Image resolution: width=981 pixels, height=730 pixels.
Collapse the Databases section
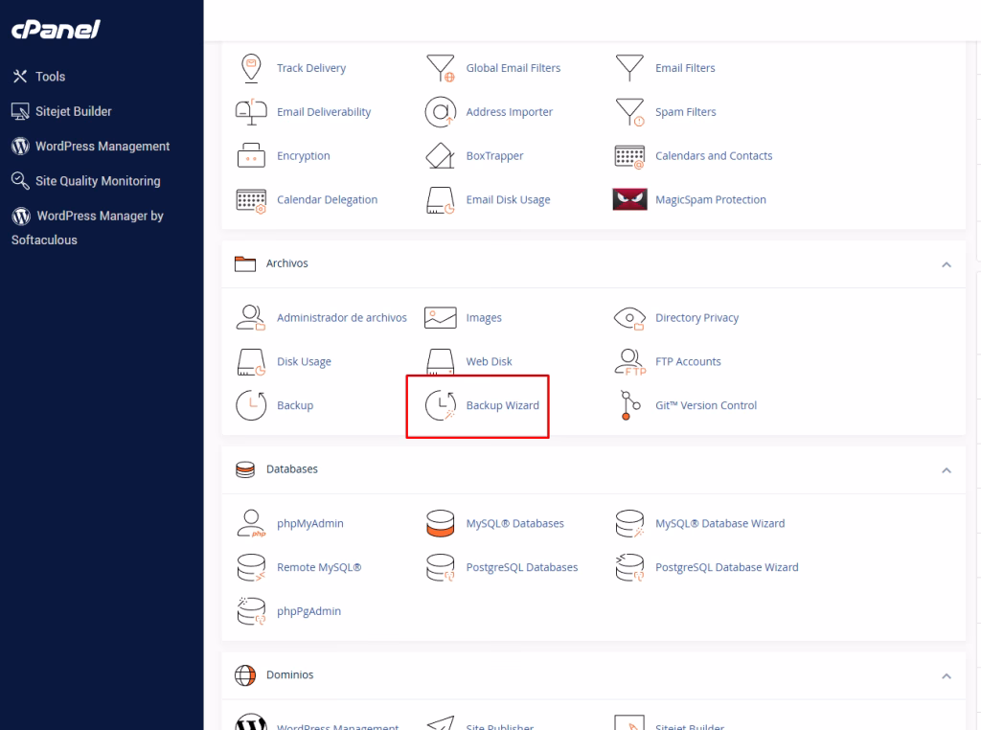click(947, 469)
